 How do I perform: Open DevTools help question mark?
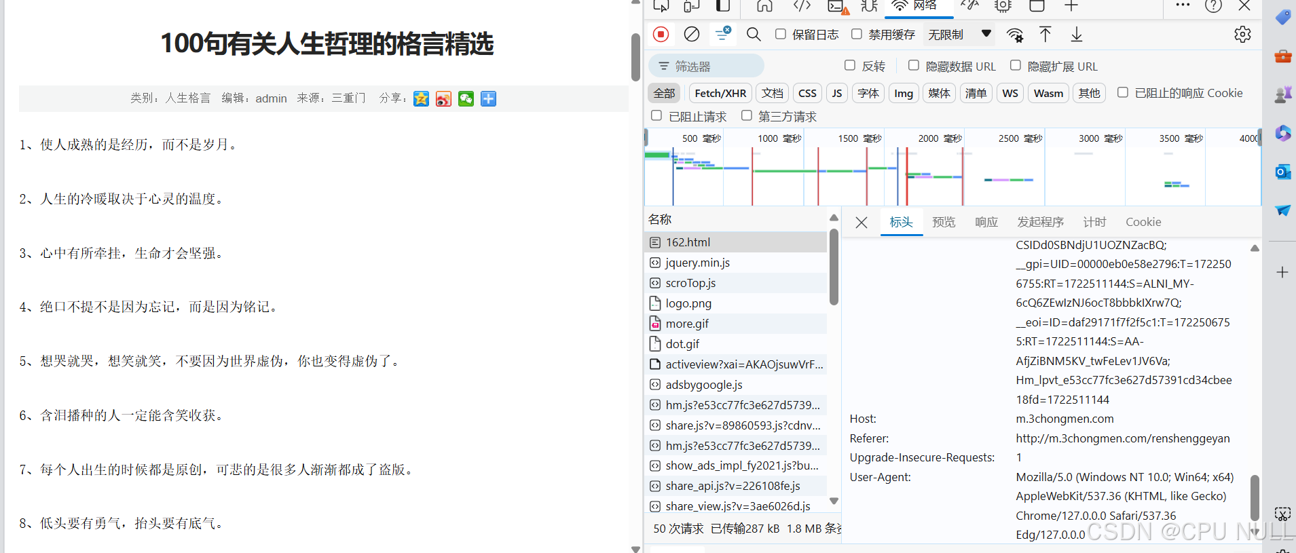[x=1214, y=6]
